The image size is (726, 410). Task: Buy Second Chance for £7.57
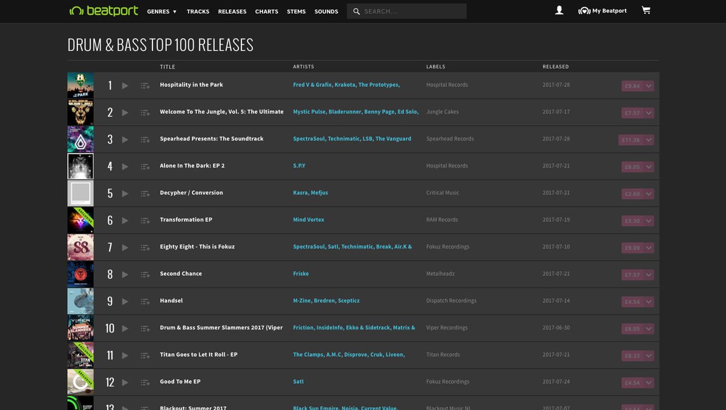632,275
